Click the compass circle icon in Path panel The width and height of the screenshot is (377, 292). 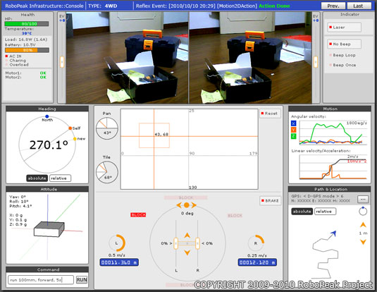point(363,211)
